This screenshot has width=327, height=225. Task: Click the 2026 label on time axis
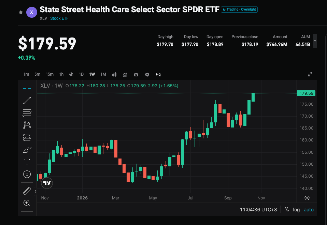tap(82, 198)
